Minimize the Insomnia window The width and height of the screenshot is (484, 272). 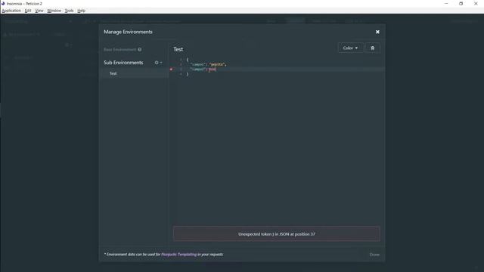(446, 3)
